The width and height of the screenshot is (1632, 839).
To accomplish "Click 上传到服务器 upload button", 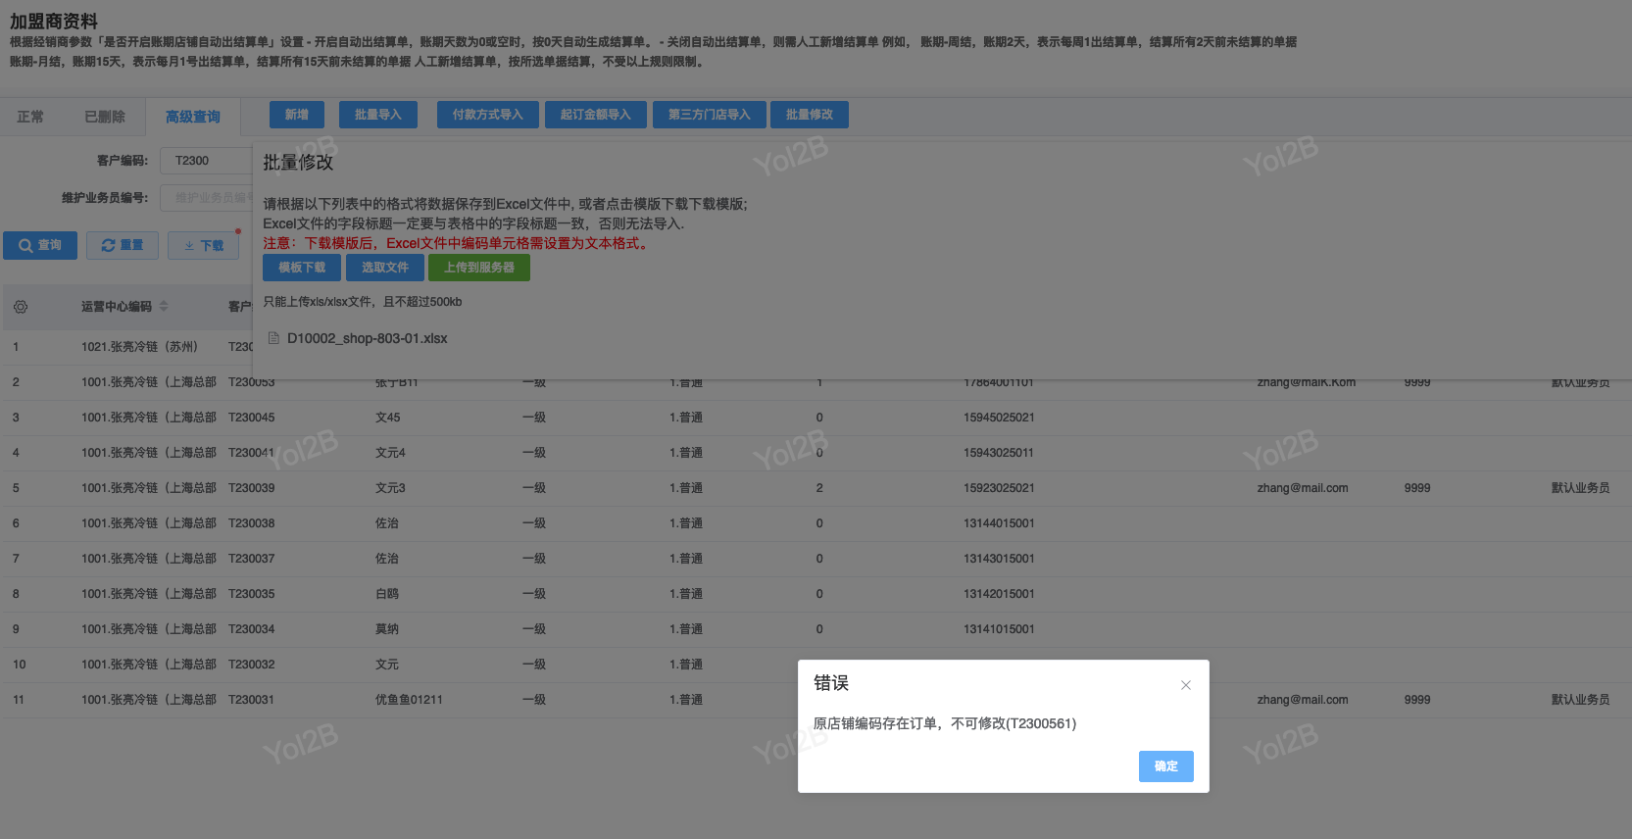I will point(479,268).
